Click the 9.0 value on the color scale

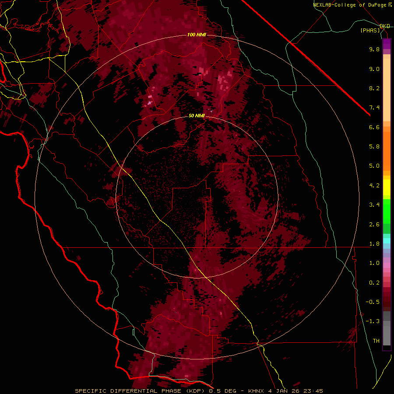pos(374,69)
